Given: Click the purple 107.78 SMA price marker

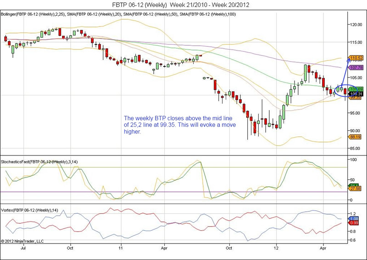Looking at the screenshot, I should click(x=356, y=67).
